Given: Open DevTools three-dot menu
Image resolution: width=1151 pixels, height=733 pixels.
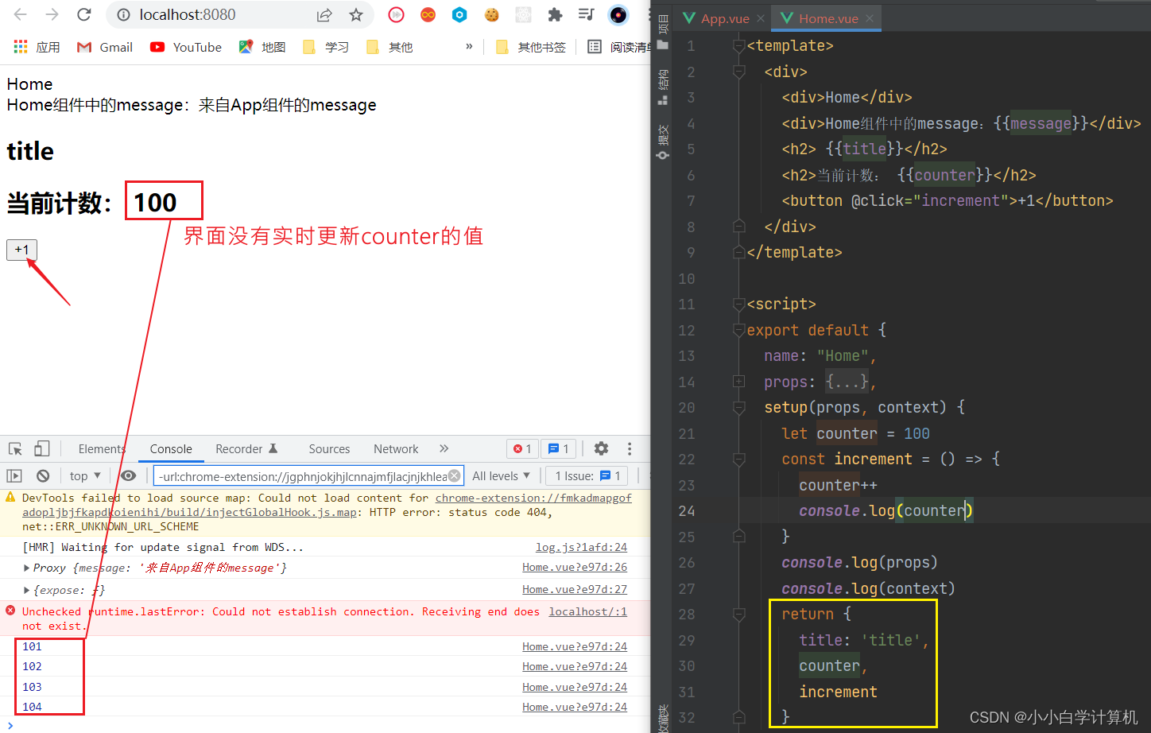Looking at the screenshot, I should click(629, 448).
